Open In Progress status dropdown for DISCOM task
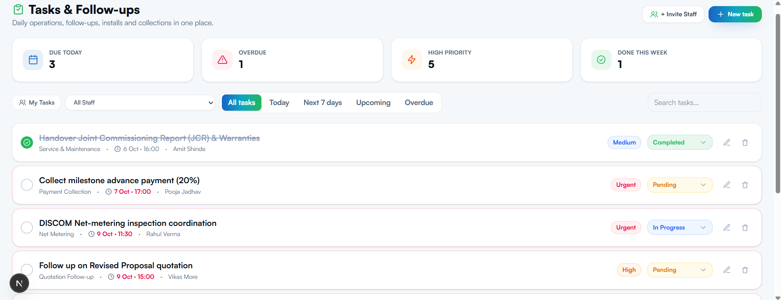The width and height of the screenshot is (781, 300). (680, 228)
